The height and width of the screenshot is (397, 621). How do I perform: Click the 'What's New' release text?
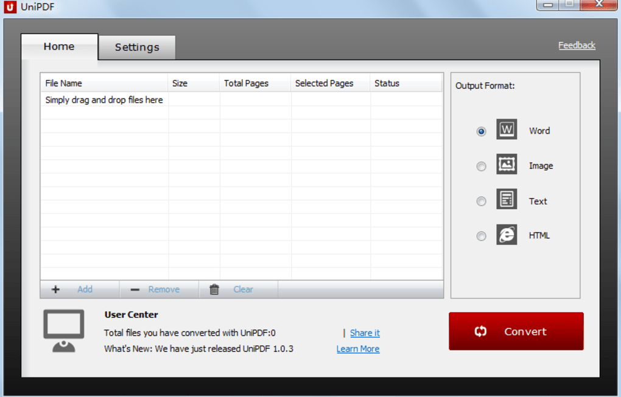point(199,349)
